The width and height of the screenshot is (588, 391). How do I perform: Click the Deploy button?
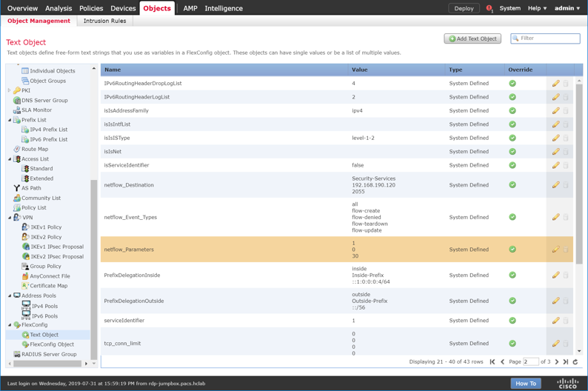(464, 8)
